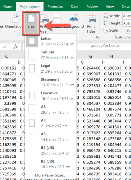Set paper size to A5
The width and height of the screenshot is (131, 180).
(50, 137)
